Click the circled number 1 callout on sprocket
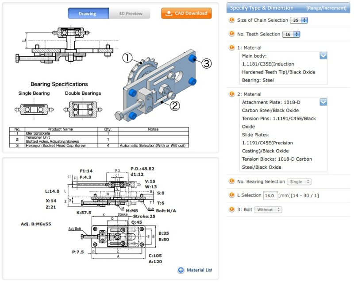 point(127,58)
